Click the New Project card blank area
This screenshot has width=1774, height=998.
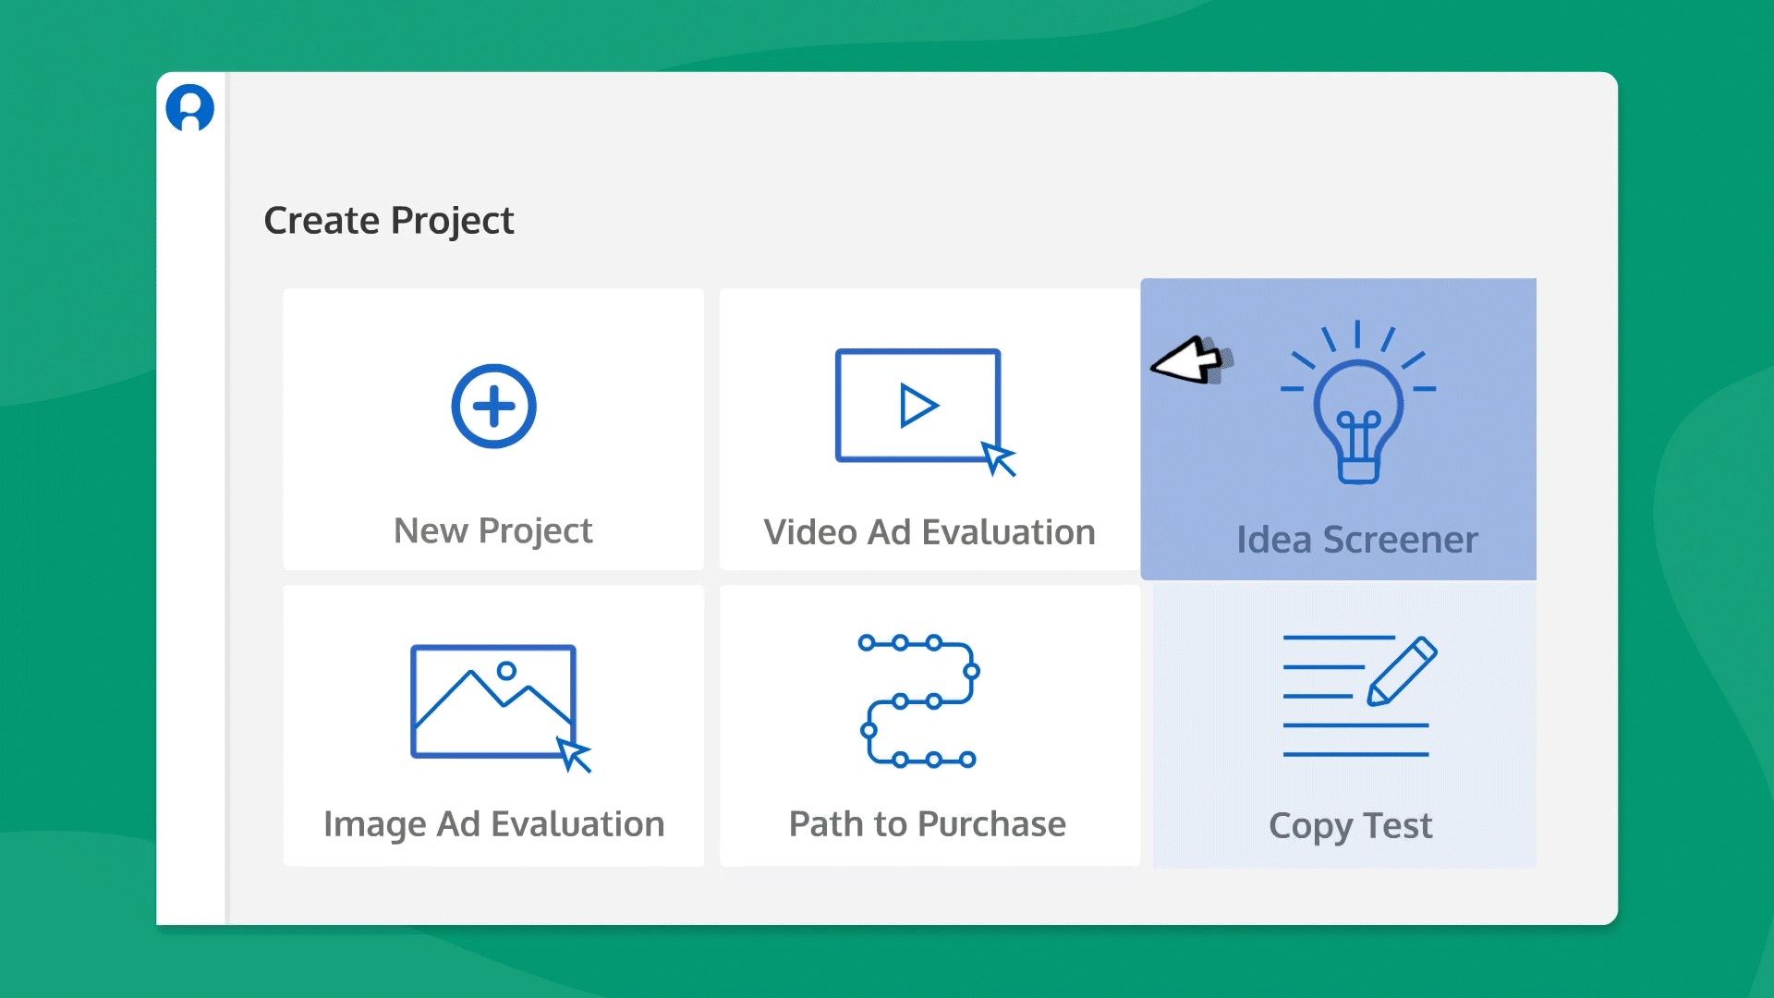[351, 351]
